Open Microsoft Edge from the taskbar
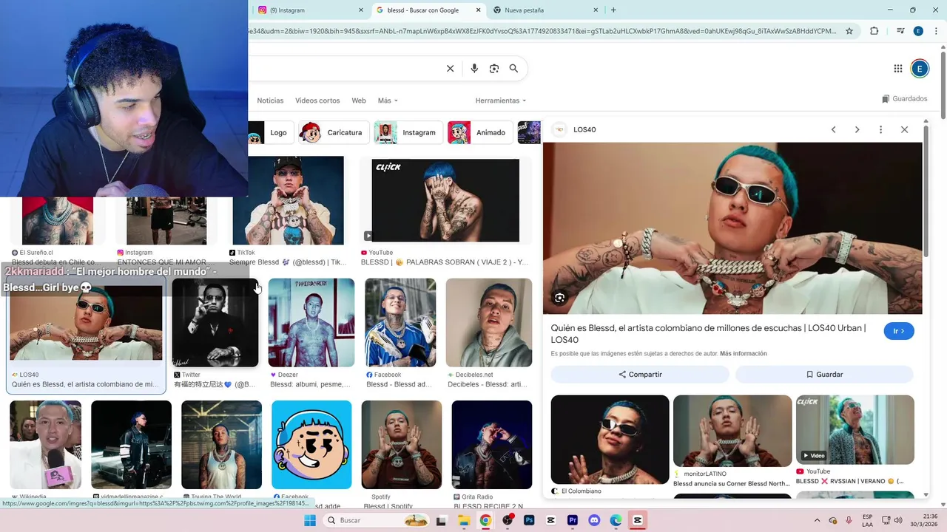Screen dimensions: 947x532 [616, 520]
